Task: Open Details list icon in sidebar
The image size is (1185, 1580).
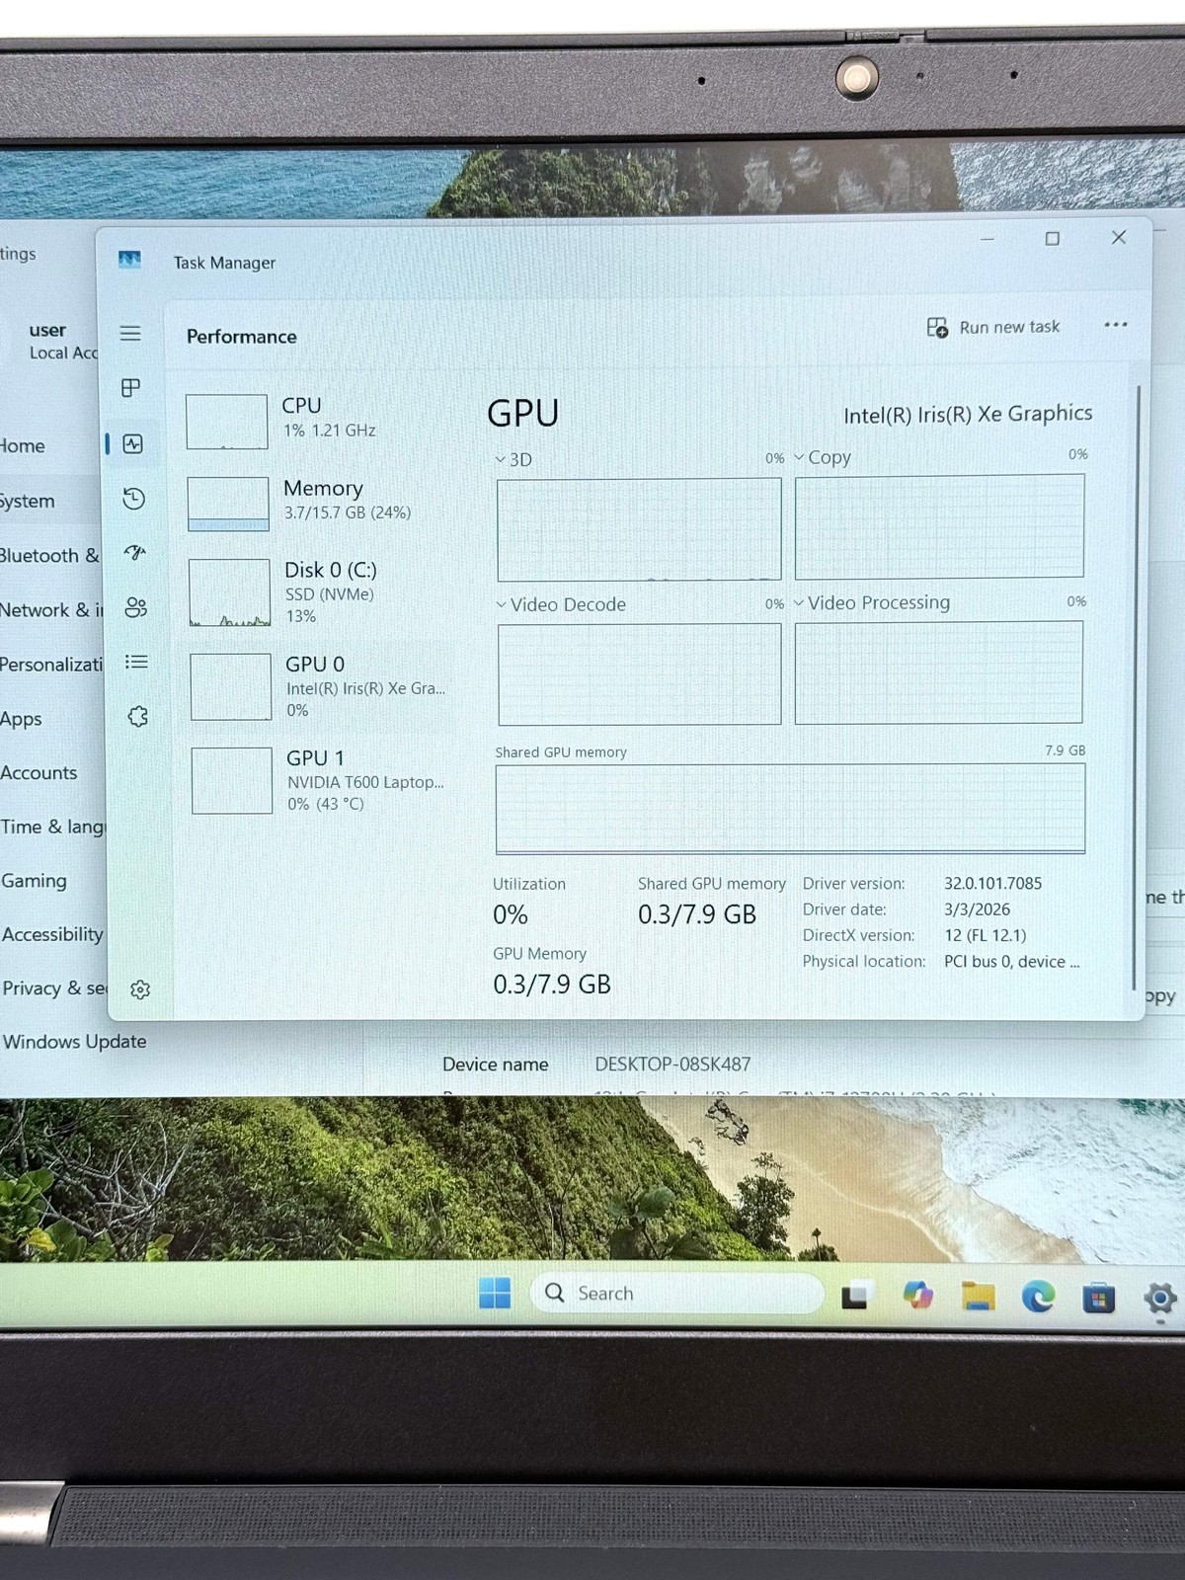Action: 137,662
